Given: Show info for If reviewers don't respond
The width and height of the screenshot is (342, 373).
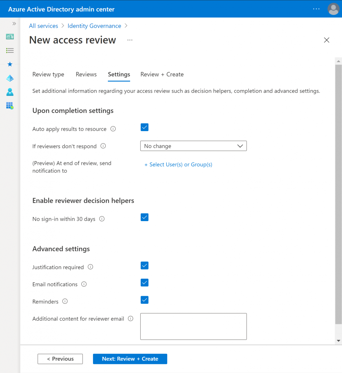Looking at the screenshot, I should tap(103, 146).
